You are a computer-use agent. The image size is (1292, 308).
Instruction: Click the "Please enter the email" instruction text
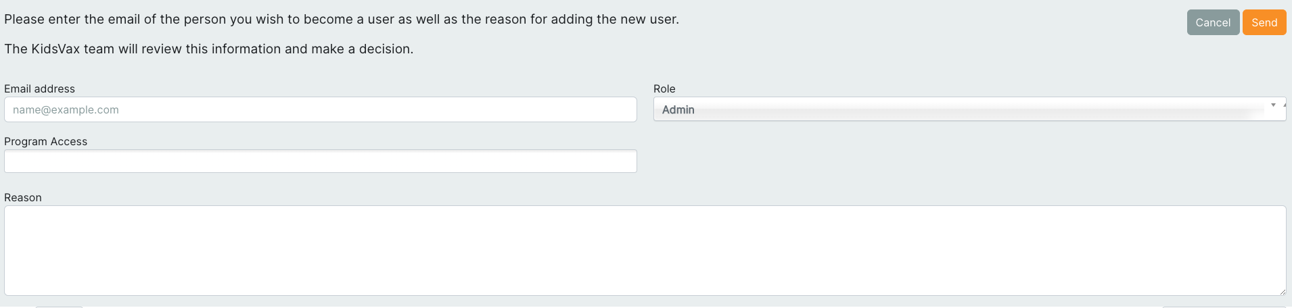[341, 19]
